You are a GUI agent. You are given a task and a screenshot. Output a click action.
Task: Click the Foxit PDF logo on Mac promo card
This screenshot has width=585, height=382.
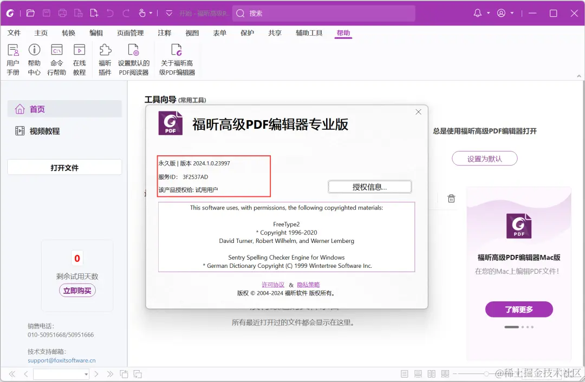pyautogui.click(x=518, y=226)
